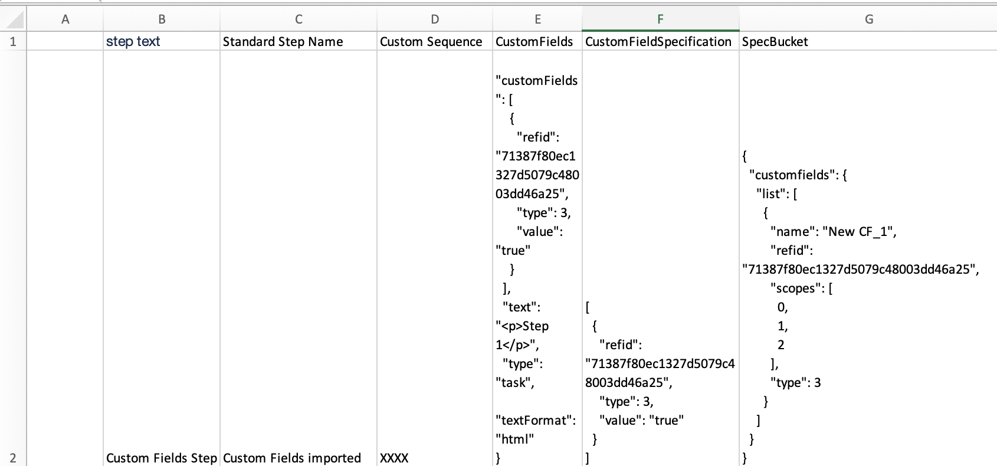Click the 'Custom Fields Step' text cell

[x=162, y=458]
